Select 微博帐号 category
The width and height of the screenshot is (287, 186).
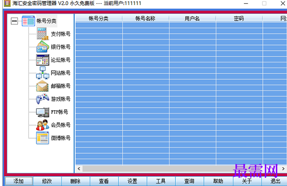click(60, 138)
